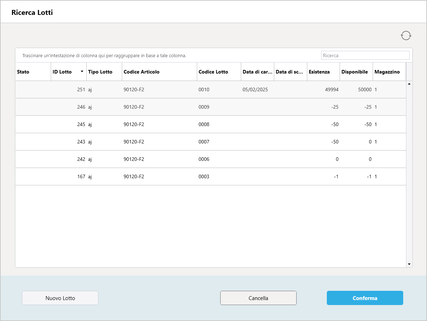Sort by the Tipo Lotto column header
The width and height of the screenshot is (427, 321).
point(104,72)
